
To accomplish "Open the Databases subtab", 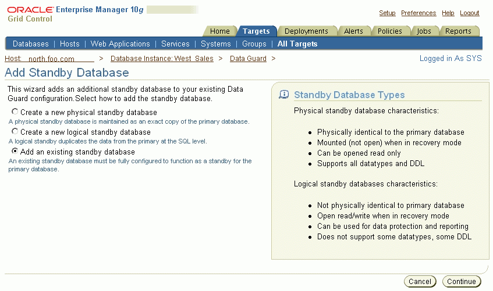I will (x=31, y=44).
